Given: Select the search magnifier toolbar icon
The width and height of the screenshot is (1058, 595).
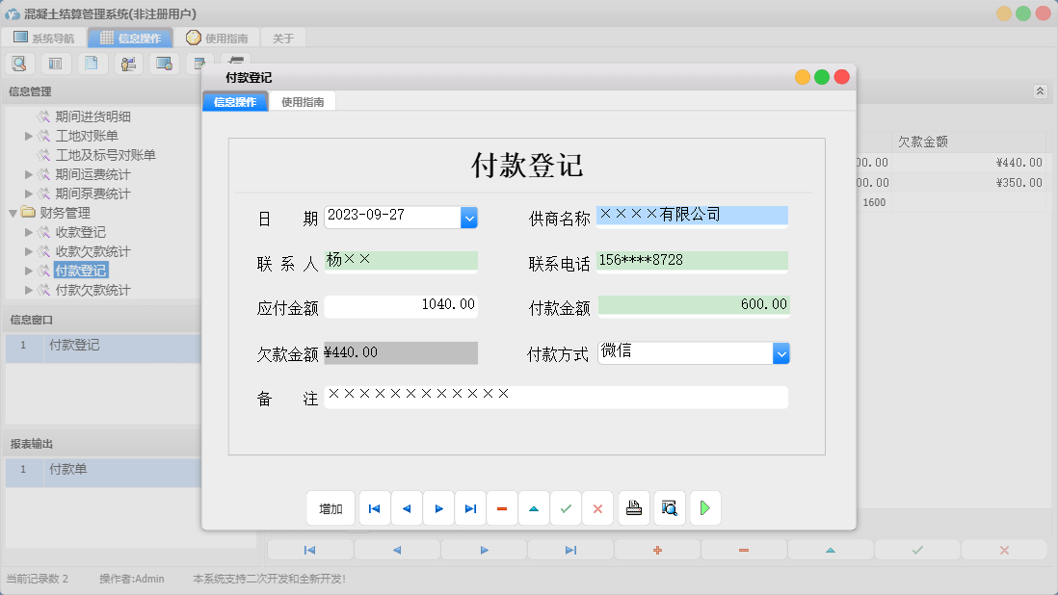Looking at the screenshot, I should (x=19, y=63).
